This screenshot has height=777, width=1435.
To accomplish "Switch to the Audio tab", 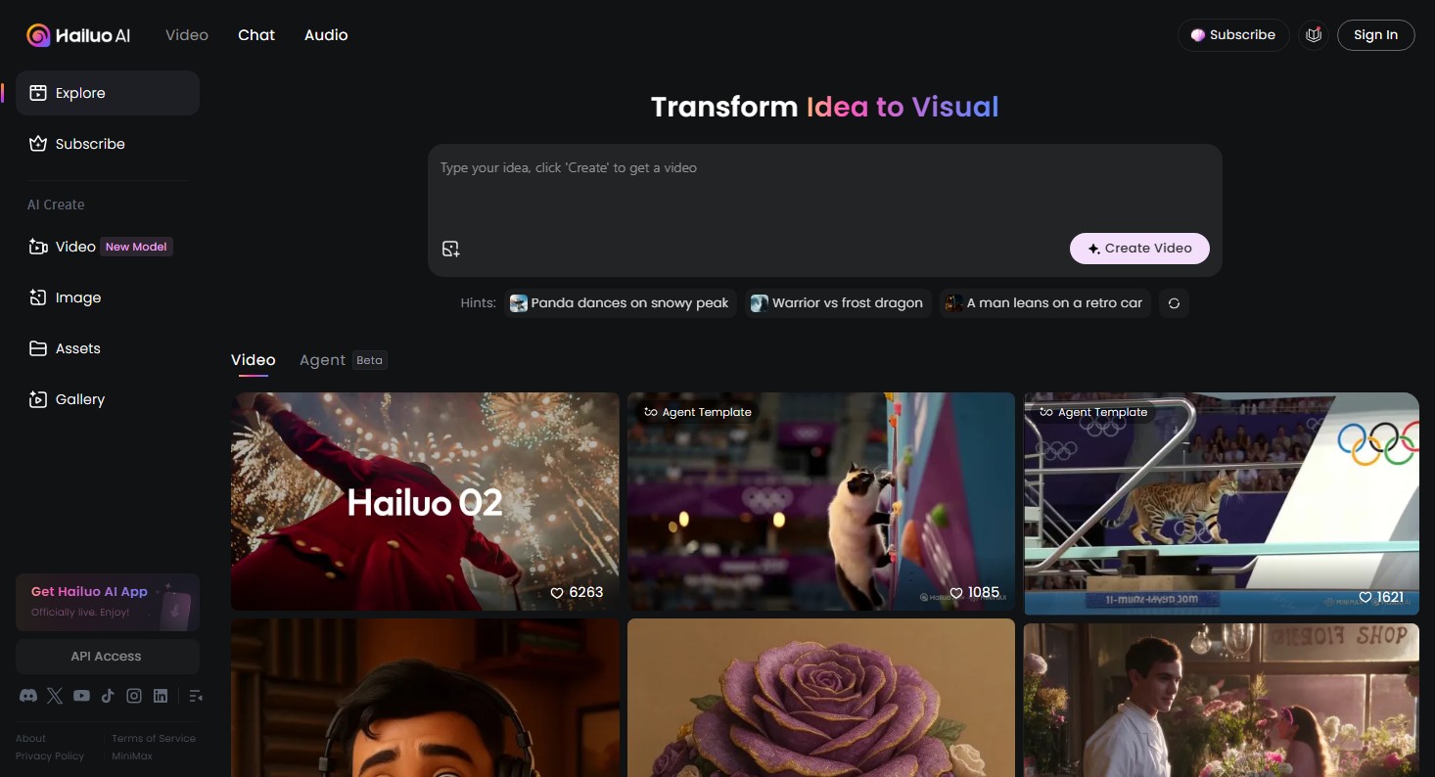I will [326, 35].
